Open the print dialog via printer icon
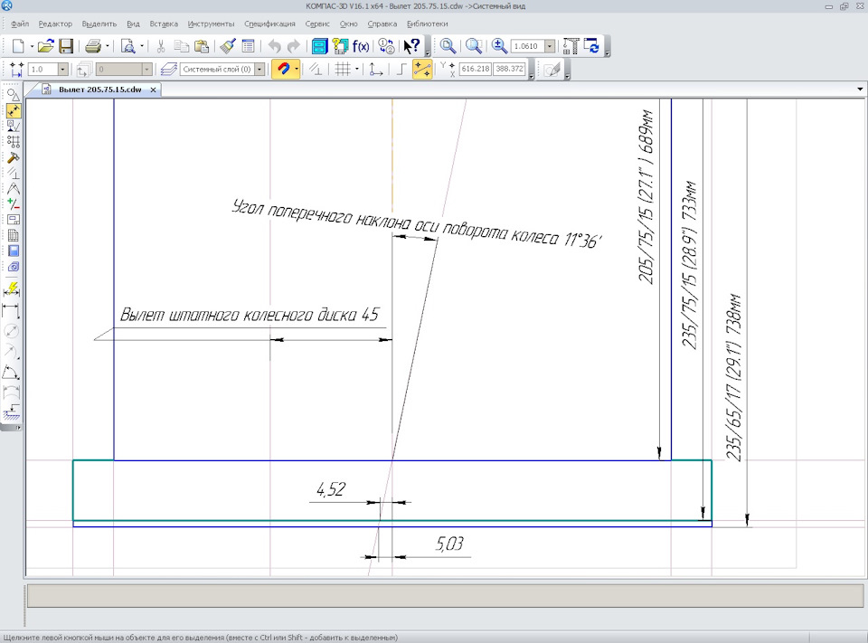Image resolution: width=868 pixels, height=643 pixels. [x=93, y=46]
